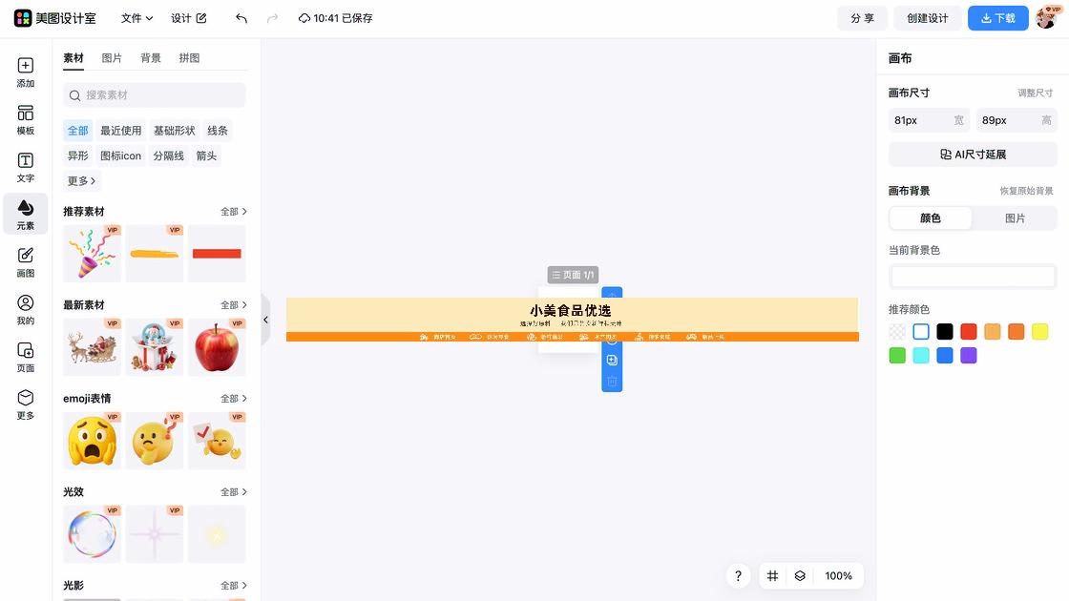1069x601 pixels.
Task: Open the 文件 (File) dropdown menu
Action: (134, 17)
